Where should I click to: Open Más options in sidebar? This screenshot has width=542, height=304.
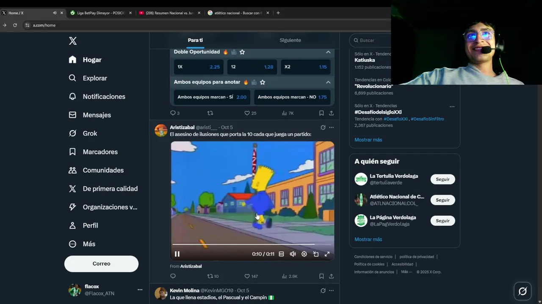tap(82, 244)
